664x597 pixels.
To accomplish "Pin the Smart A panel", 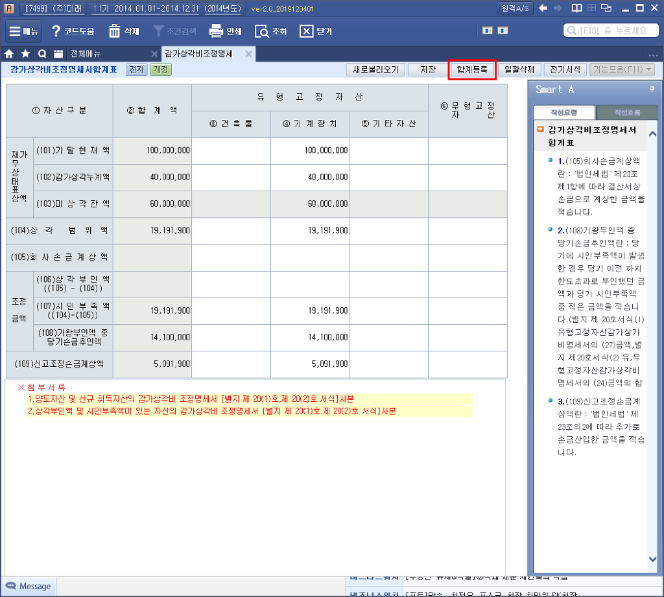I will [652, 89].
